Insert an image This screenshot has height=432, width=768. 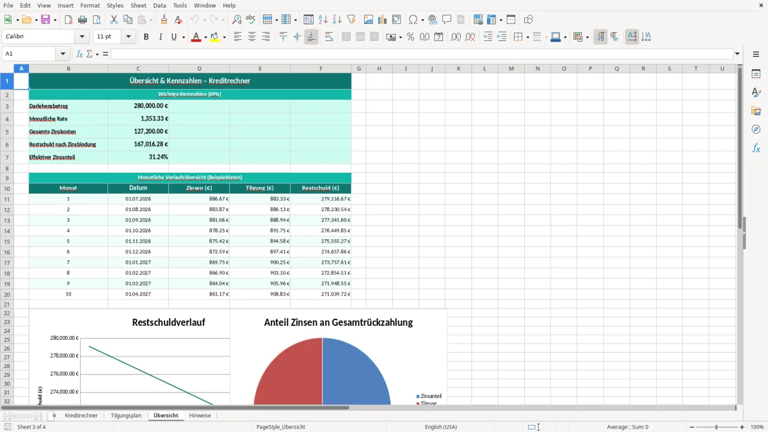369,20
